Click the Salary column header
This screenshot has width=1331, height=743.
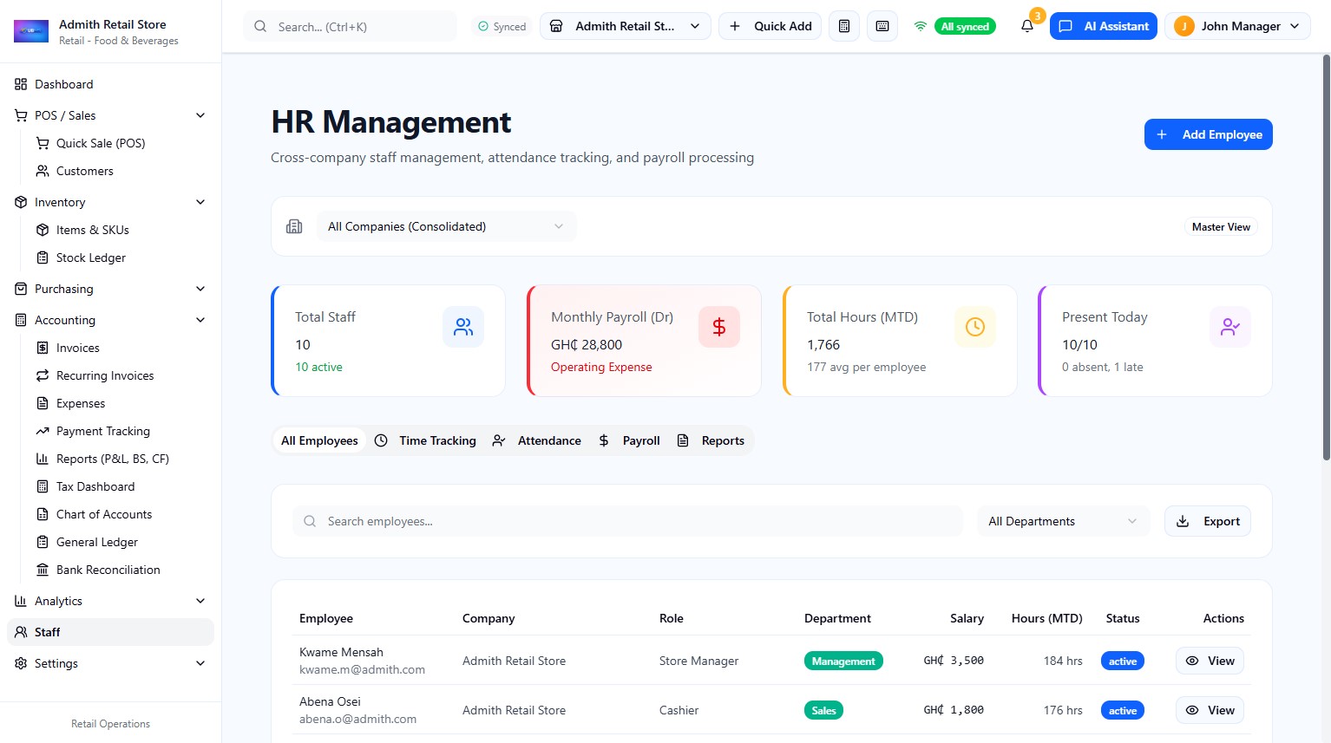point(967,618)
